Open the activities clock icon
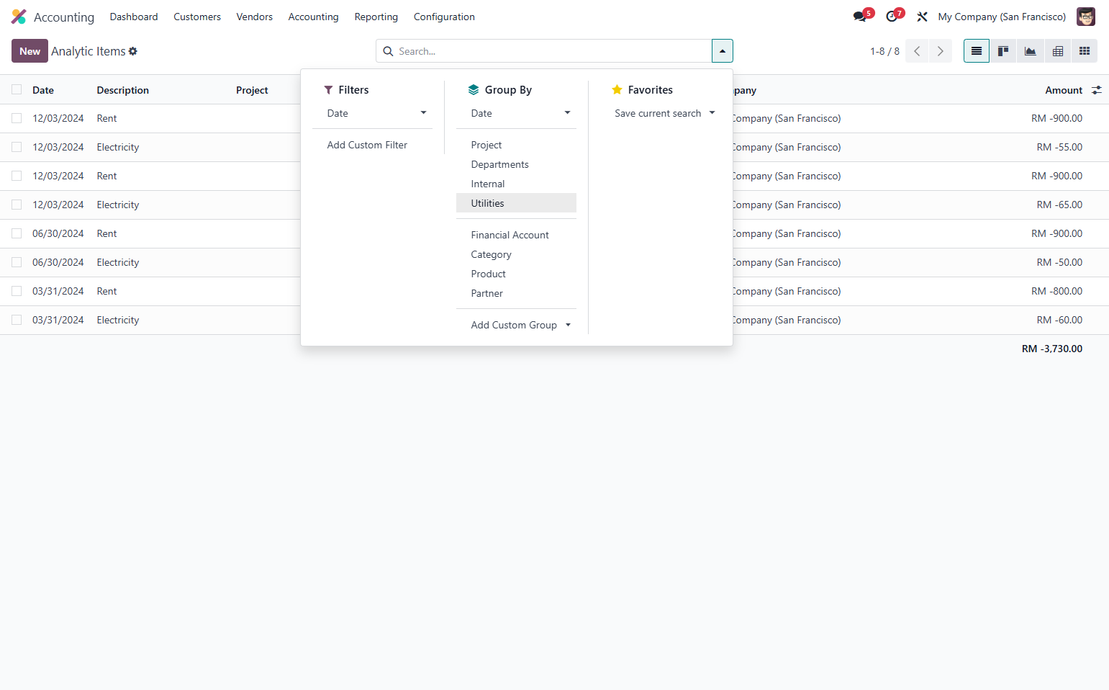Viewport: 1109px width, 690px height. (x=893, y=17)
